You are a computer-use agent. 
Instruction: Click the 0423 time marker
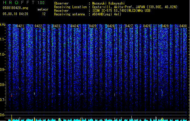[56, 26]
